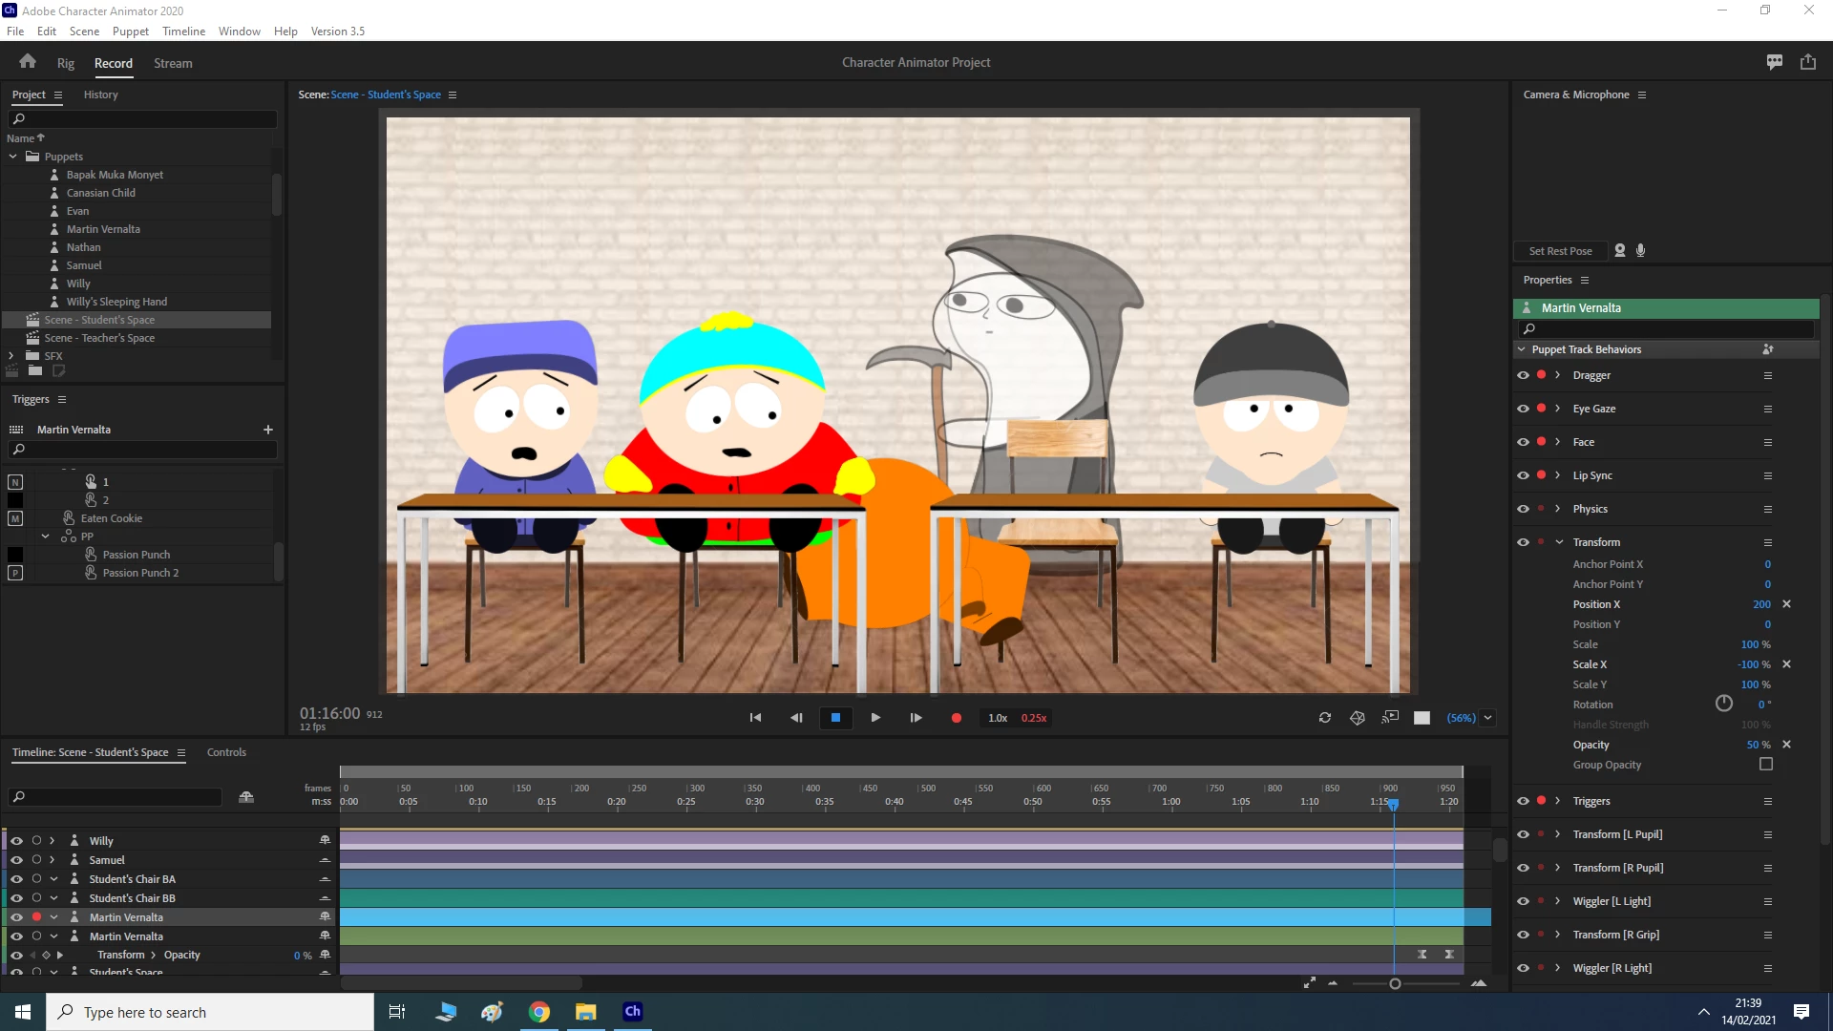Collapse the Transform behavior section
Screen dimensions: 1833x1031
coord(1559,542)
